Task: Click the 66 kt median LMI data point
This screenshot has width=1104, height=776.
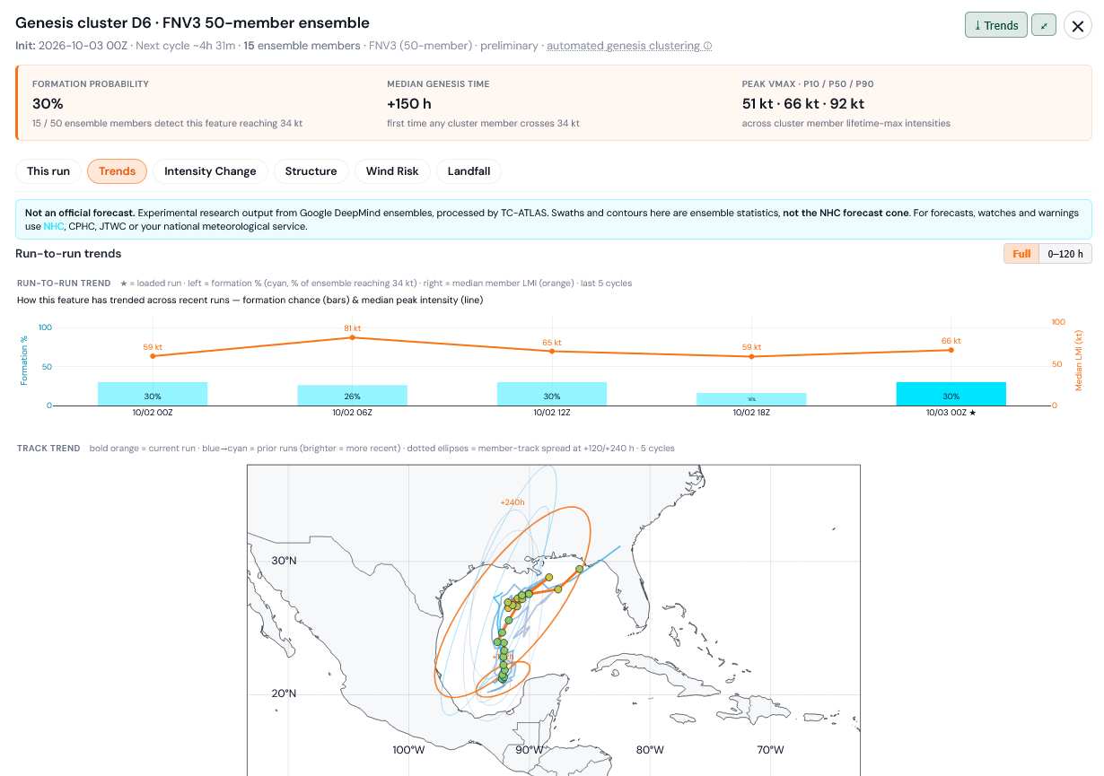Action: [x=951, y=350]
